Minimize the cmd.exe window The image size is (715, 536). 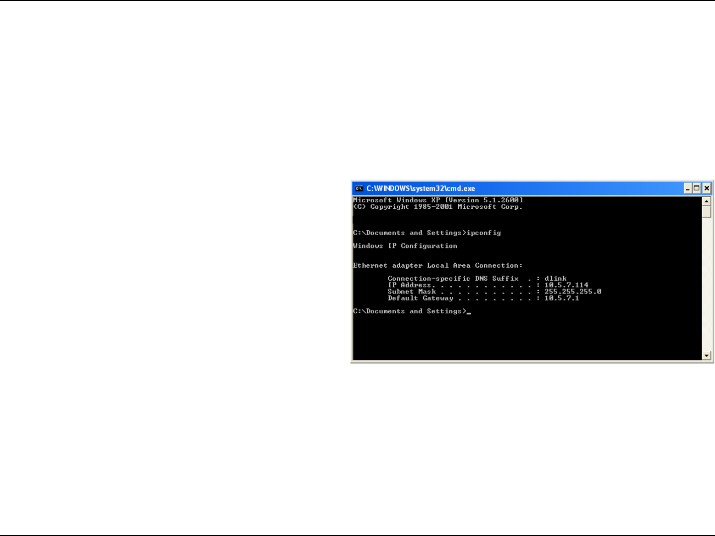(688, 188)
